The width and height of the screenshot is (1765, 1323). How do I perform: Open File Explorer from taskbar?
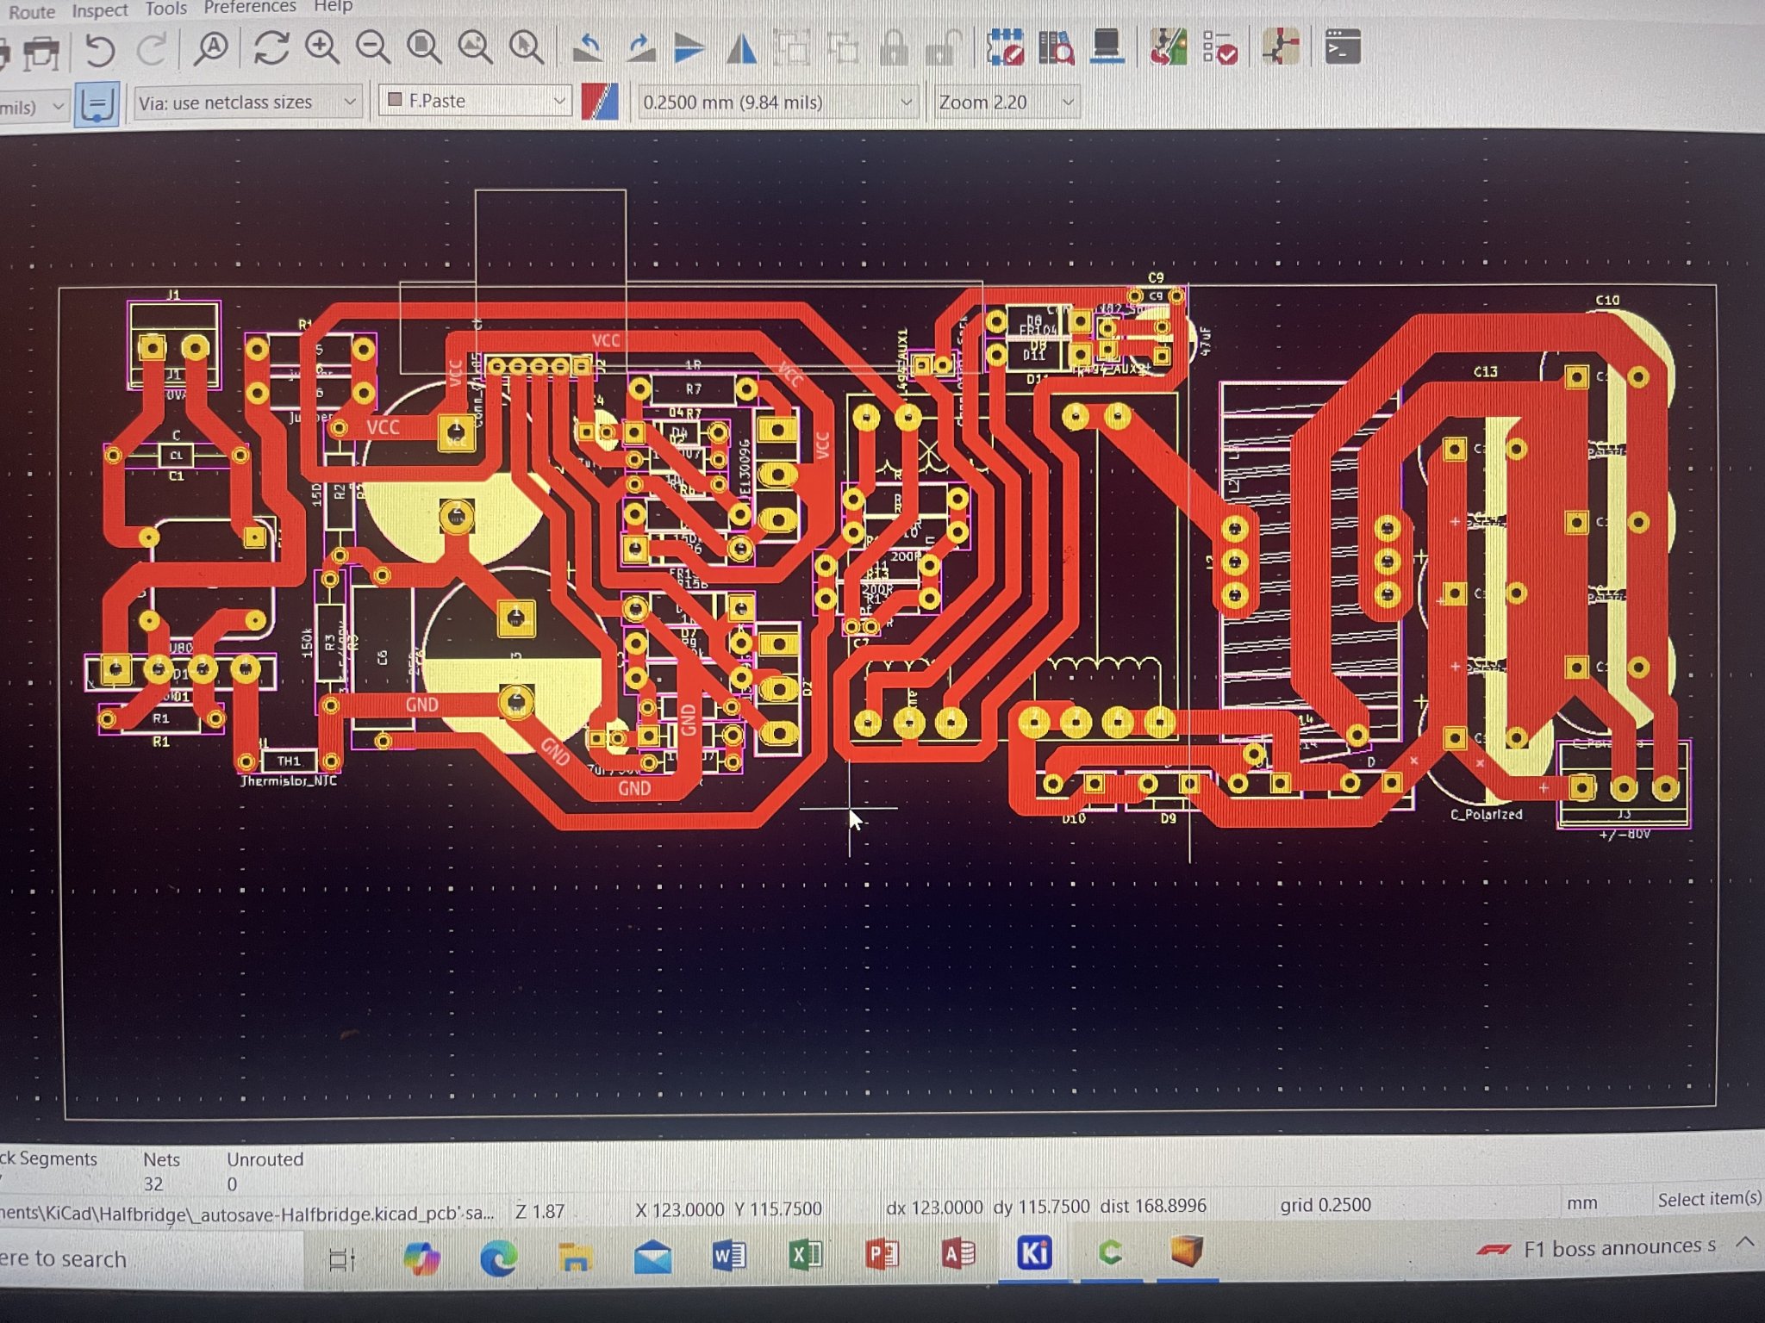pos(575,1258)
